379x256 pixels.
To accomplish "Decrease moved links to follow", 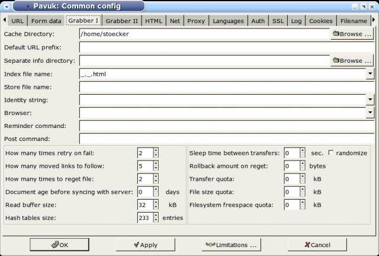I will pyautogui.click(x=156, y=169).
